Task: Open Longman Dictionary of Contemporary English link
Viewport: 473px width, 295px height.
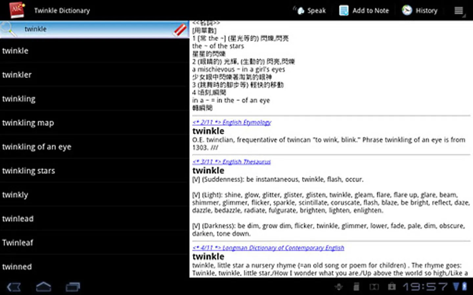Action: 268,248
